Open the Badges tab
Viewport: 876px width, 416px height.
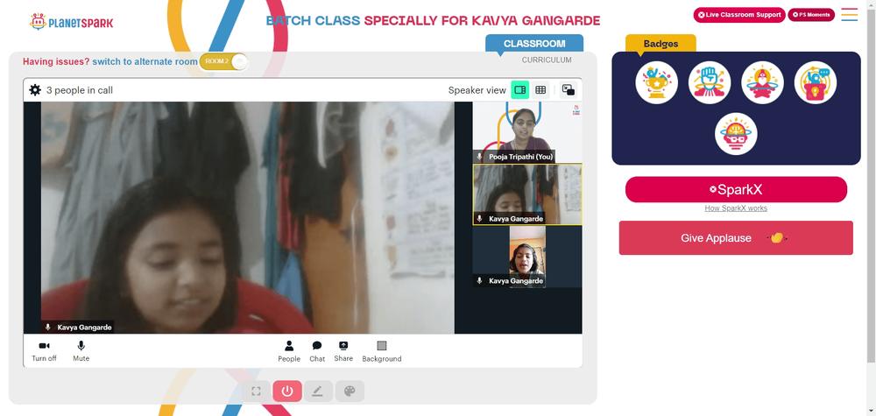661,44
